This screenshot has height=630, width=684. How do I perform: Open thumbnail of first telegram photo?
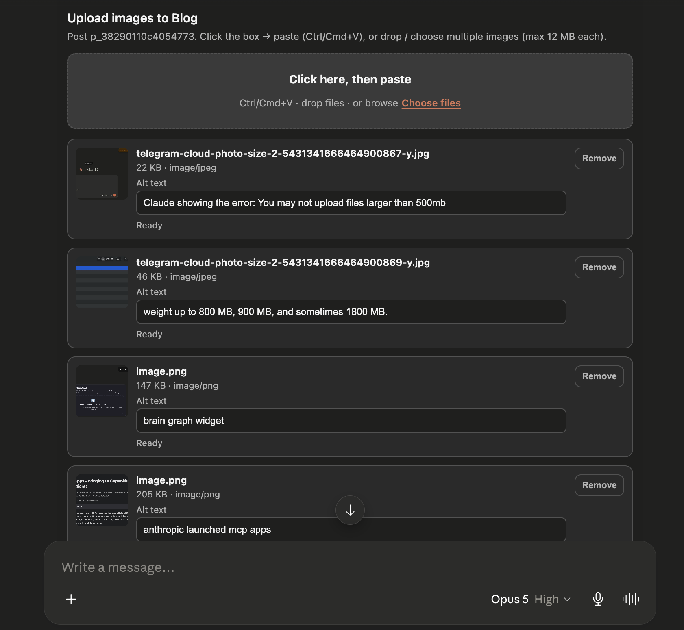click(102, 174)
